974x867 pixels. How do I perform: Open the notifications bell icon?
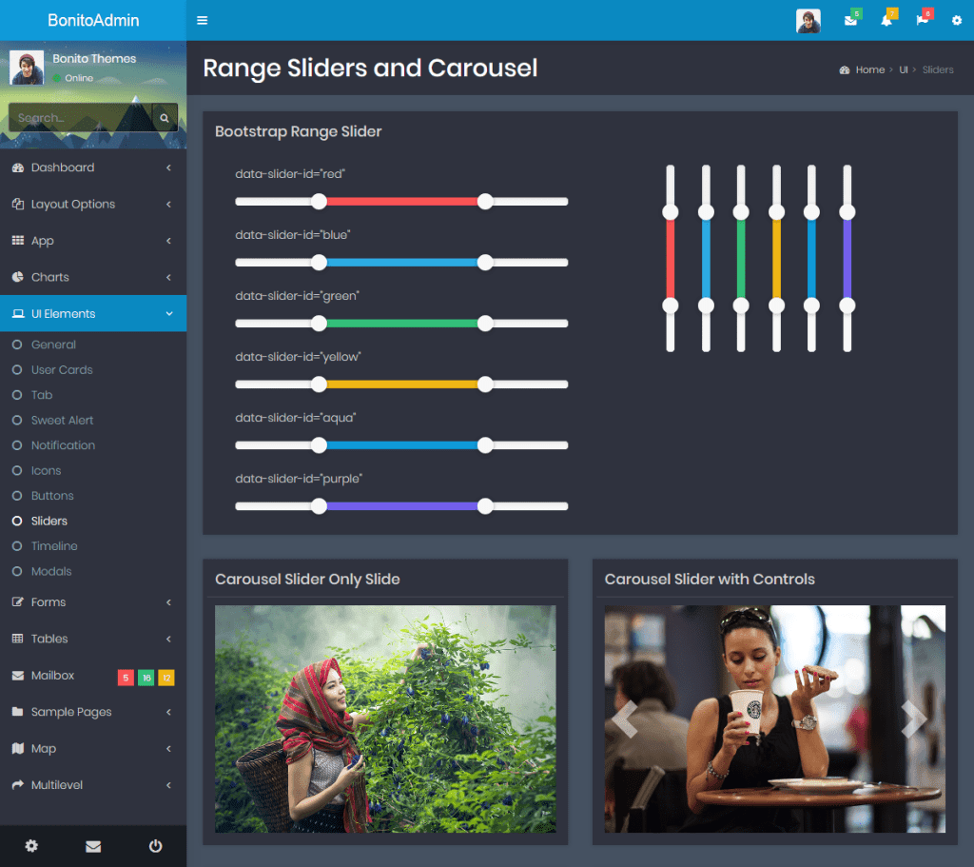[886, 21]
